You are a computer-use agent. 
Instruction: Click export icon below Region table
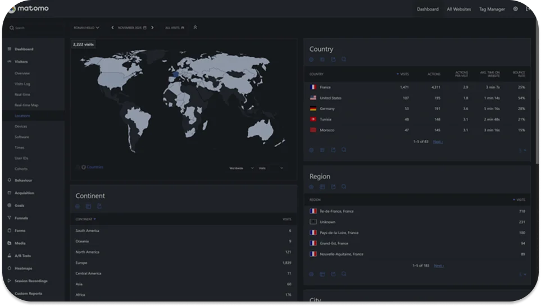(333, 274)
